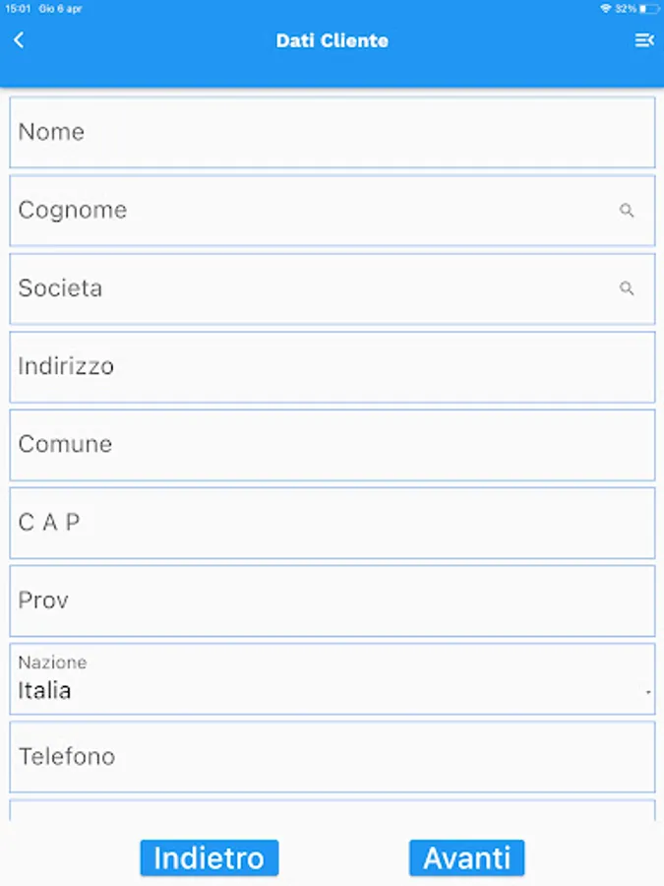Tap the Dati Cliente header title
664x886 pixels.
pyautogui.click(x=332, y=40)
